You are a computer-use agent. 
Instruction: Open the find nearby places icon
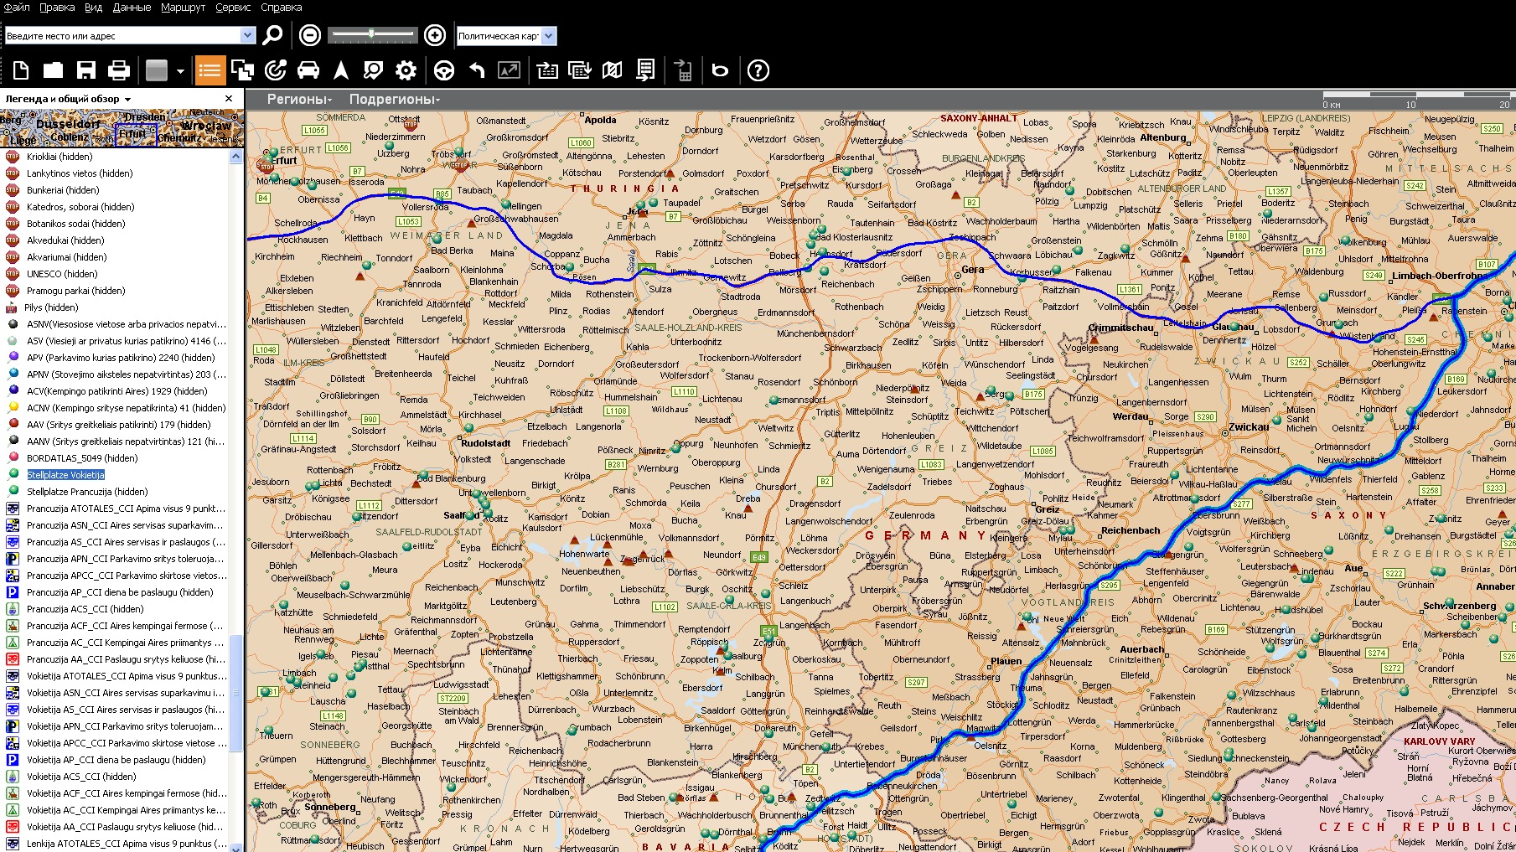coord(374,70)
